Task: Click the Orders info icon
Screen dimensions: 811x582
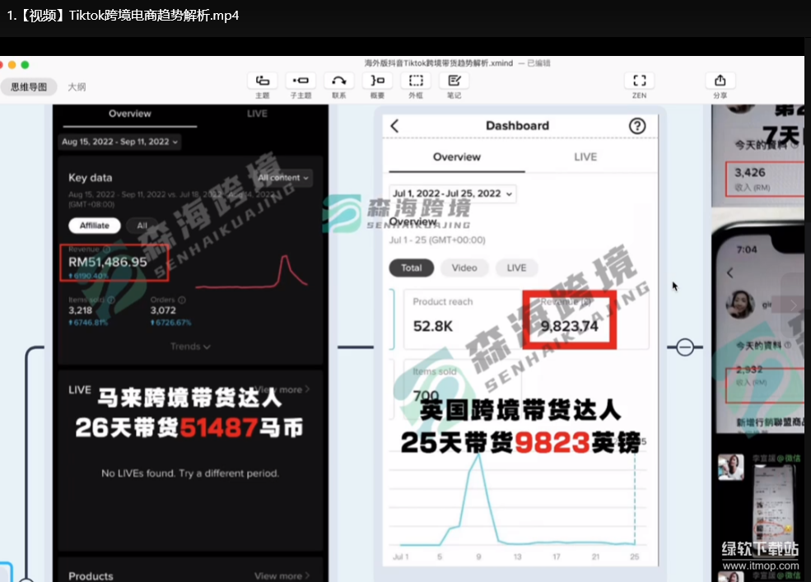Action: pos(181,300)
